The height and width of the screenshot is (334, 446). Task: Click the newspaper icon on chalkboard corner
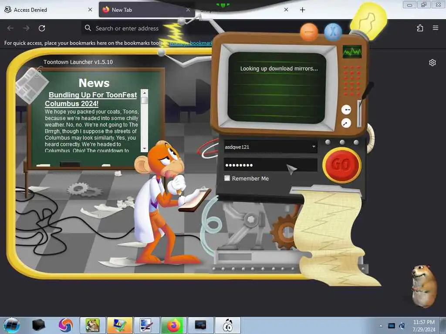coord(32,85)
